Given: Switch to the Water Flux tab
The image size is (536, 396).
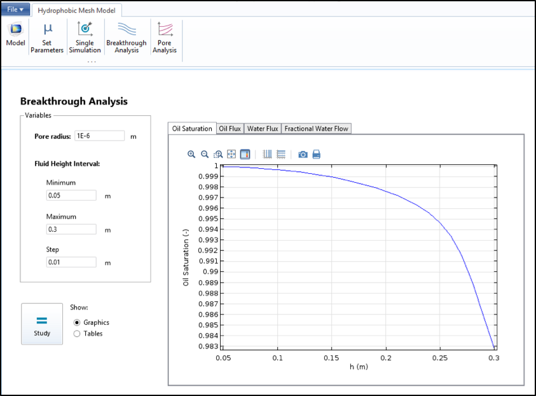Looking at the screenshot, I should pos(263,129).
